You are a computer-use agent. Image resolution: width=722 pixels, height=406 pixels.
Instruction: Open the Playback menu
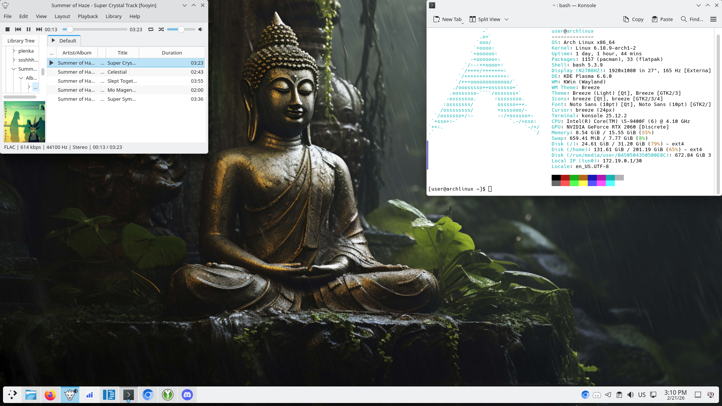pos(88,16)
